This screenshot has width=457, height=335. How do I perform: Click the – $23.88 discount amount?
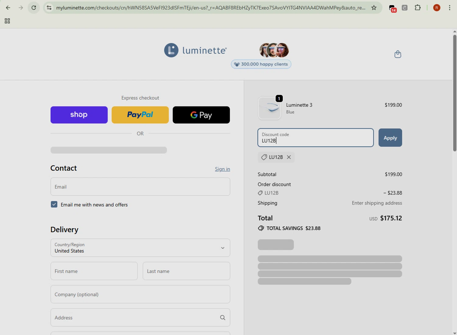tap(393, 193)
